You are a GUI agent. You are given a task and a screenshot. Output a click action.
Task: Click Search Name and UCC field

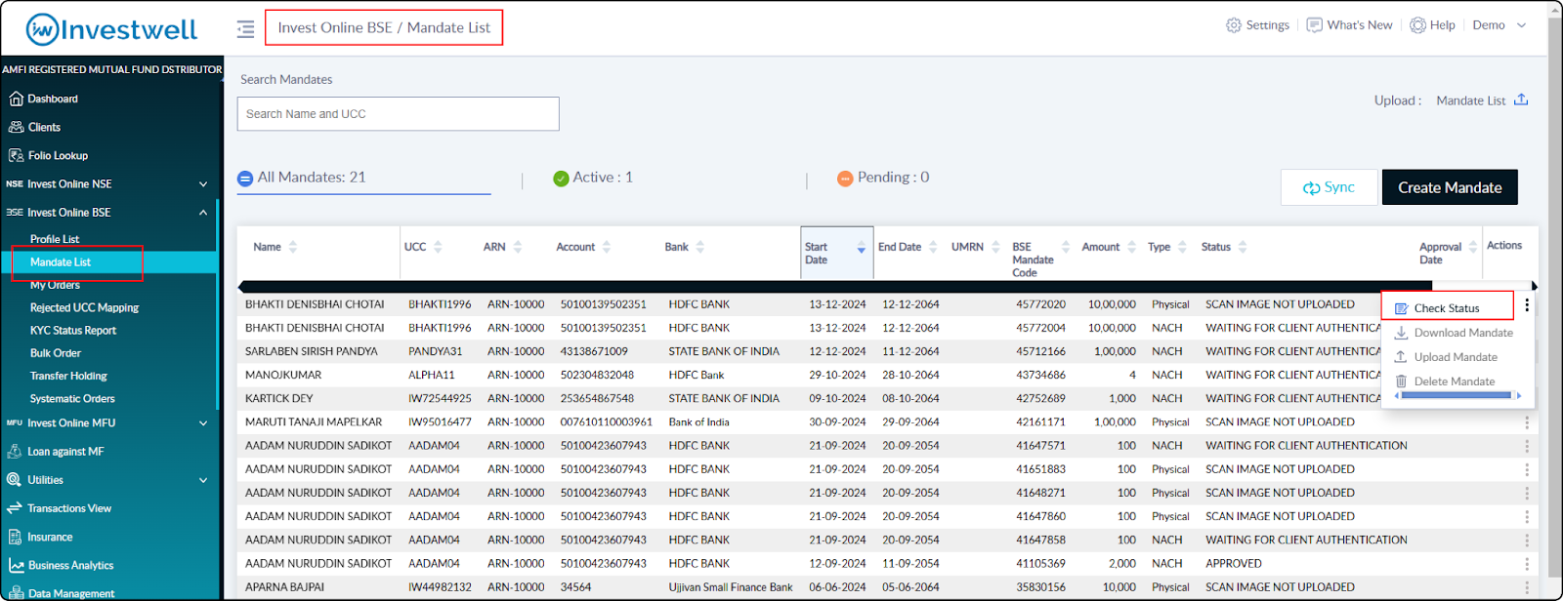click(398, 114)
